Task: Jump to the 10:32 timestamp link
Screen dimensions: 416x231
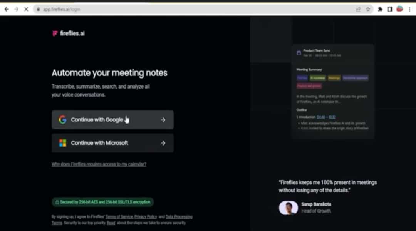Action: click(332, 117)
